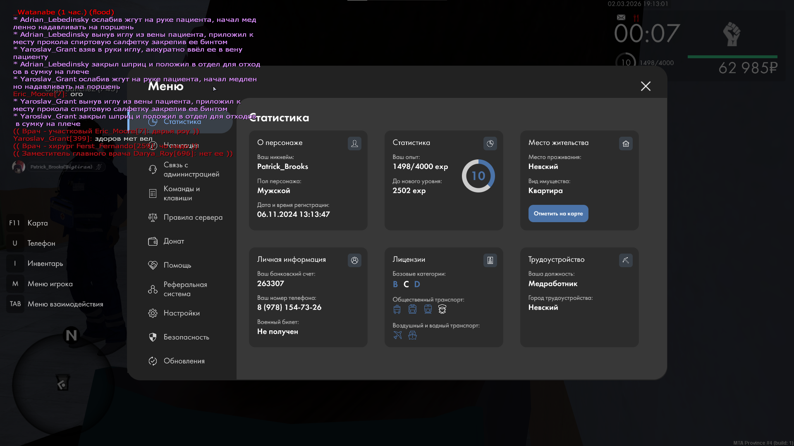The height and width of the screenshot is (446, 794).
Task: Select Безопасность menu item
Action: pos(186,337)
